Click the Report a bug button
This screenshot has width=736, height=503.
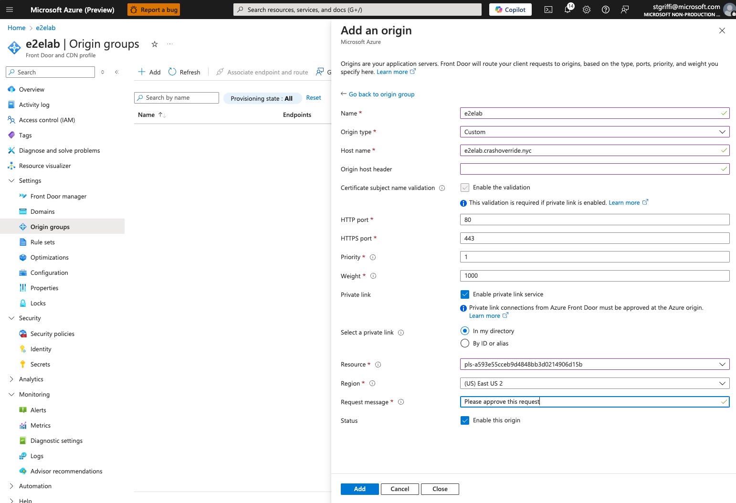coord(153,10)
